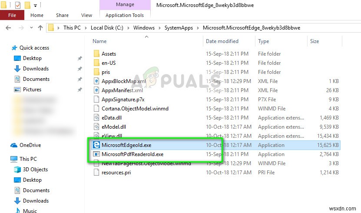Sort by the Type column header

click(263, 41)
